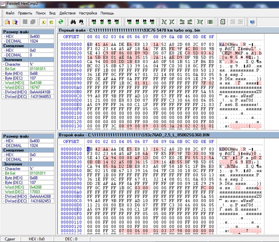Click differing byte 7F in first file row 00000090
The width and height of the screenshot is (279, 242).
pyautogui.click(x=204, y=83)
